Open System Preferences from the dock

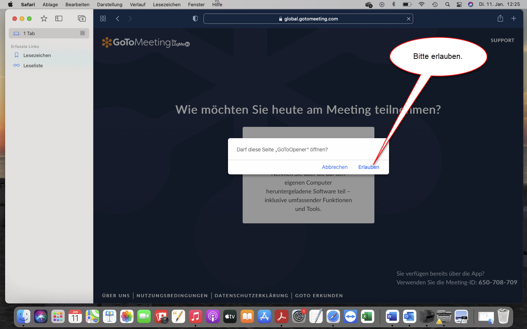[299, 316]
